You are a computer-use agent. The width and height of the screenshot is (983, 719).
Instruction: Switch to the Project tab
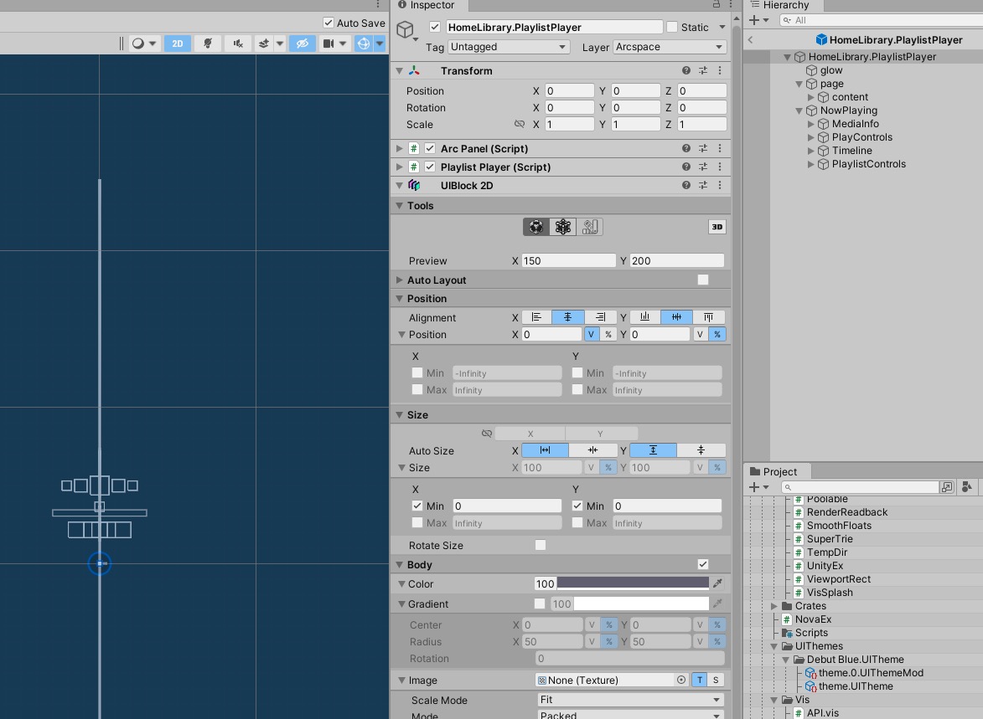[x=776, y=471]
